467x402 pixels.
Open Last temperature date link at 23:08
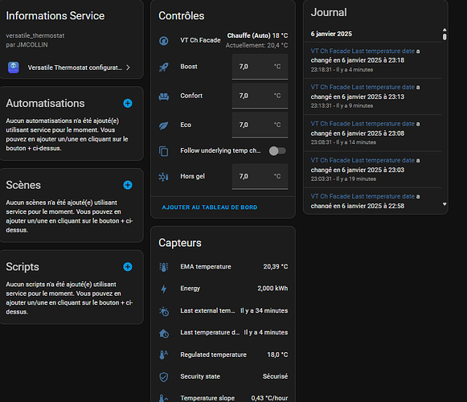click(363, 124)
